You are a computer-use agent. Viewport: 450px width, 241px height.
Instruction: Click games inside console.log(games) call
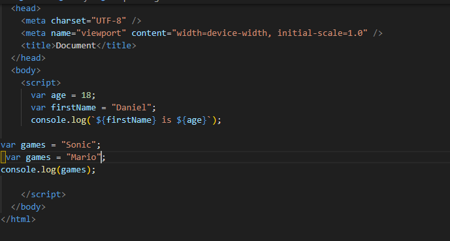(x=73, y=169)
